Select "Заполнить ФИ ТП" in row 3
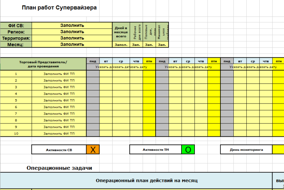Viewport: 284px width, 190px height. 59,87
